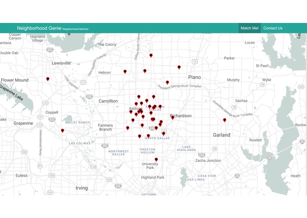Screen dimensions: 307x218
Task: Click the Grapevine city label
Action: click(23, 123)
